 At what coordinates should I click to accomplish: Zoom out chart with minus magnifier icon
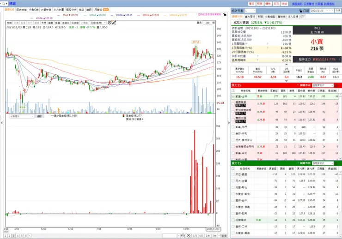pyautogui.click(x=183, y=236)
